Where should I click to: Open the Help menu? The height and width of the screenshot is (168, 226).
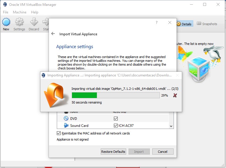coord(35,12)
